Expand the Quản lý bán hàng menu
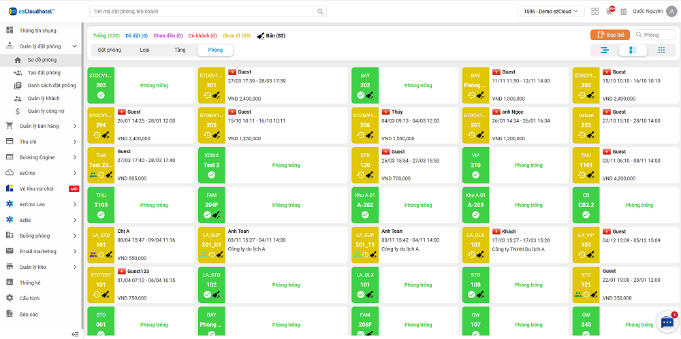The width and height of the screenshot is (681, 339). point(75,126)
